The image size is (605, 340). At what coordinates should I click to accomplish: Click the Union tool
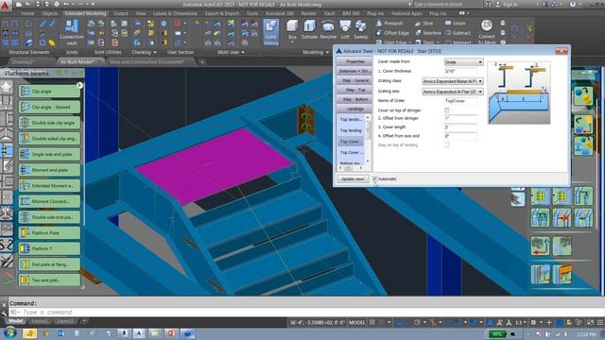click(x=456, y=23)
